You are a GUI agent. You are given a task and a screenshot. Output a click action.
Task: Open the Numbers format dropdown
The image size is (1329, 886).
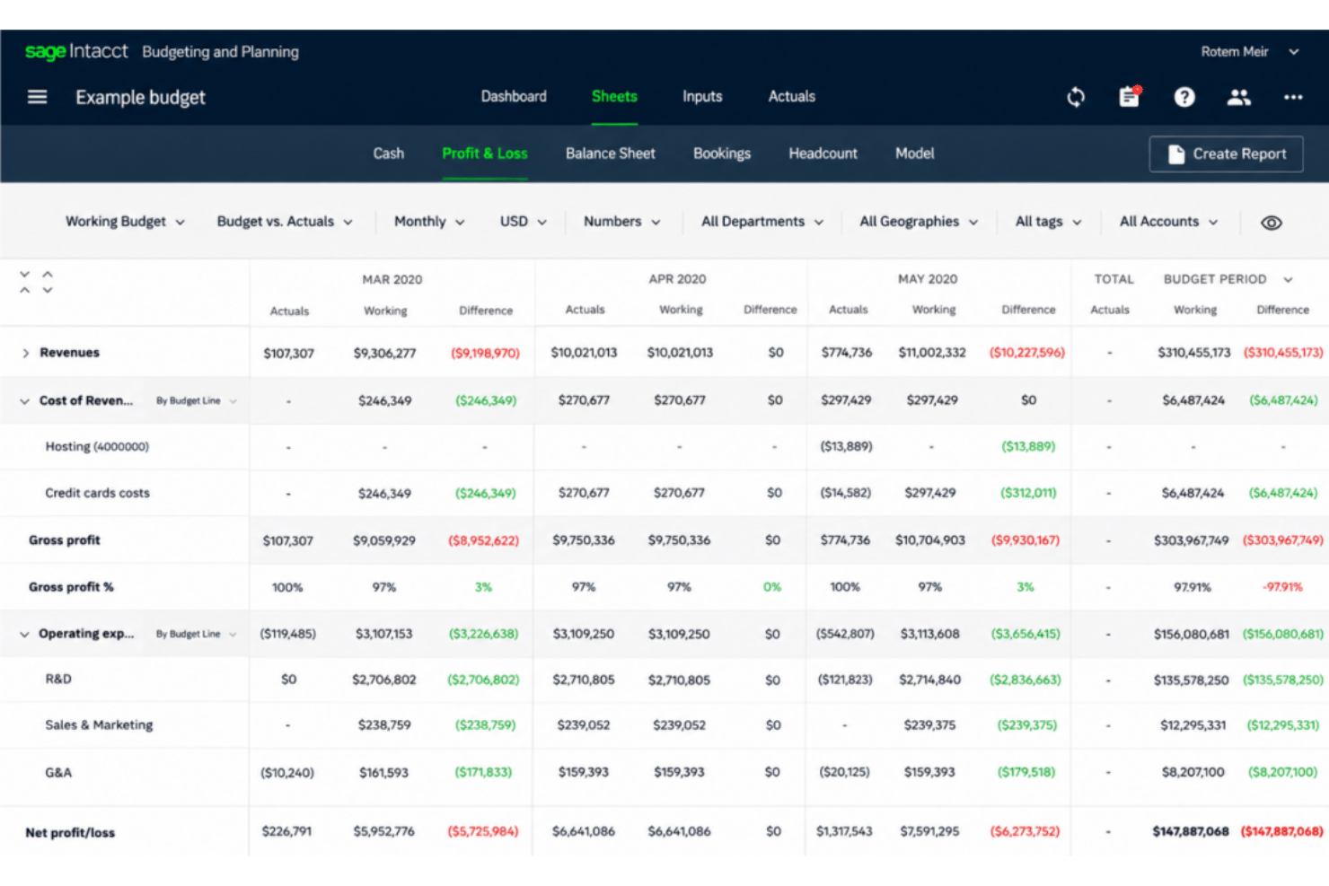(x=622, y=222)
